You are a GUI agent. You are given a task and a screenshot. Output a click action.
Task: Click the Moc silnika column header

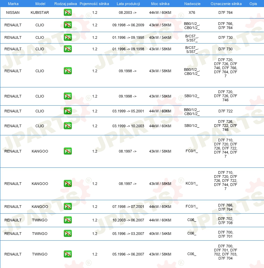tap(160, 4)
